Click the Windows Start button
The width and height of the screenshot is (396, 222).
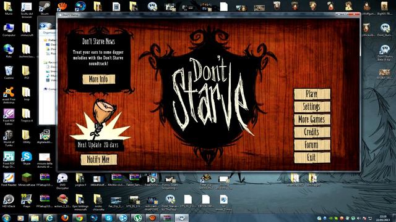point(6,218)
